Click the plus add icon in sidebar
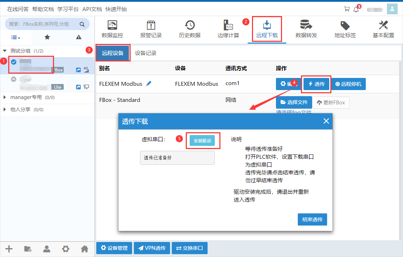Viewport: 403px width, 257px height. (9, 249)
